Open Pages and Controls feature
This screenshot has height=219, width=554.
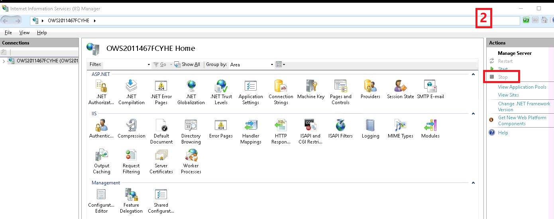point(340,92)
